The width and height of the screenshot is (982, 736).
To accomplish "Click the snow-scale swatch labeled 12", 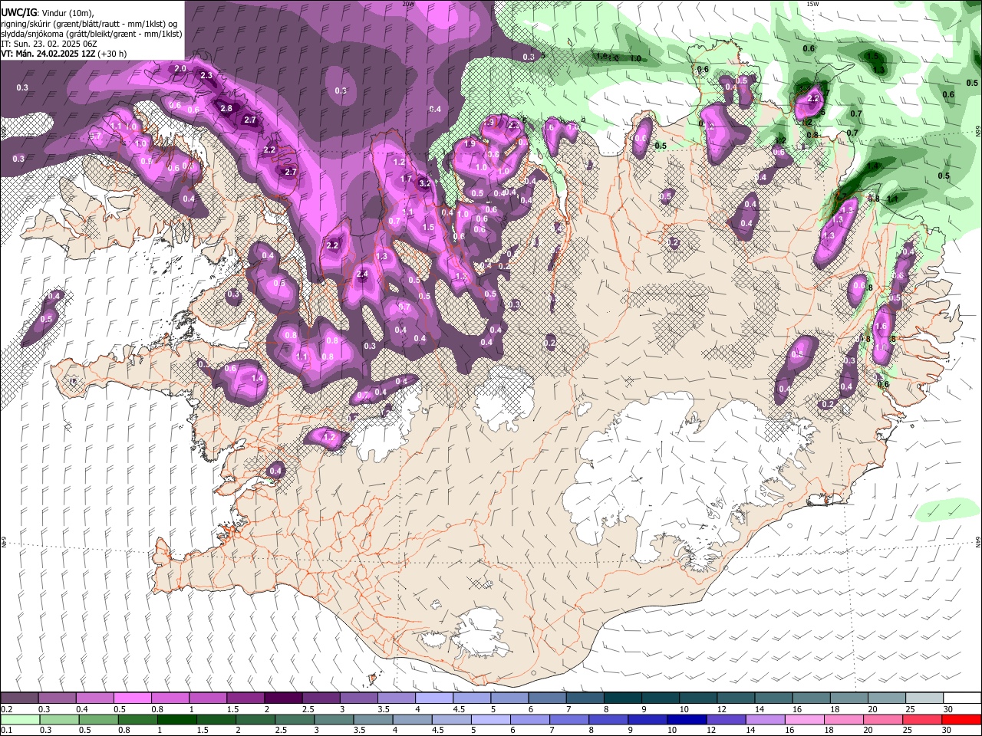I will (x=735, y=698).
